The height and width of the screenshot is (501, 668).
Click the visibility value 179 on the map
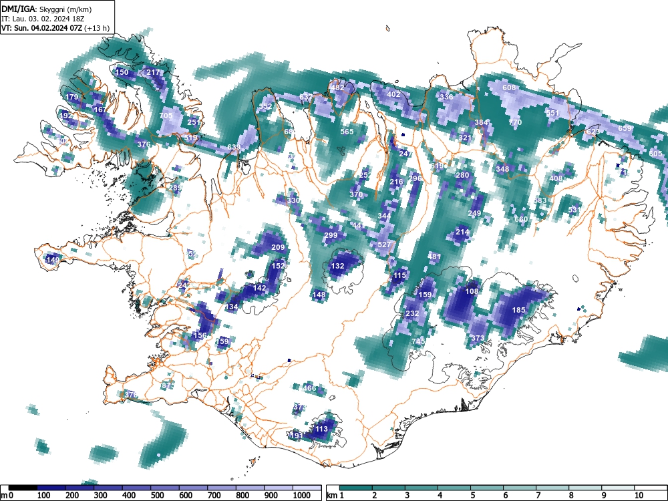click(72, 97)
